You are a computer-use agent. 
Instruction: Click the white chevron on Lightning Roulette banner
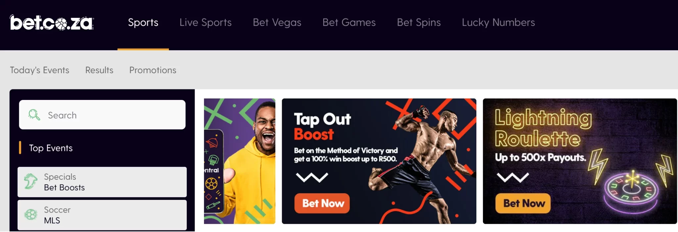pos(513,177)
